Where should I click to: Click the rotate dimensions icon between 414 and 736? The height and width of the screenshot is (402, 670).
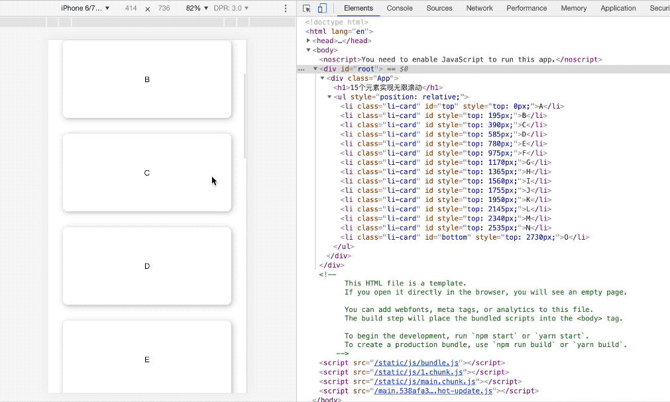[147, 9]
